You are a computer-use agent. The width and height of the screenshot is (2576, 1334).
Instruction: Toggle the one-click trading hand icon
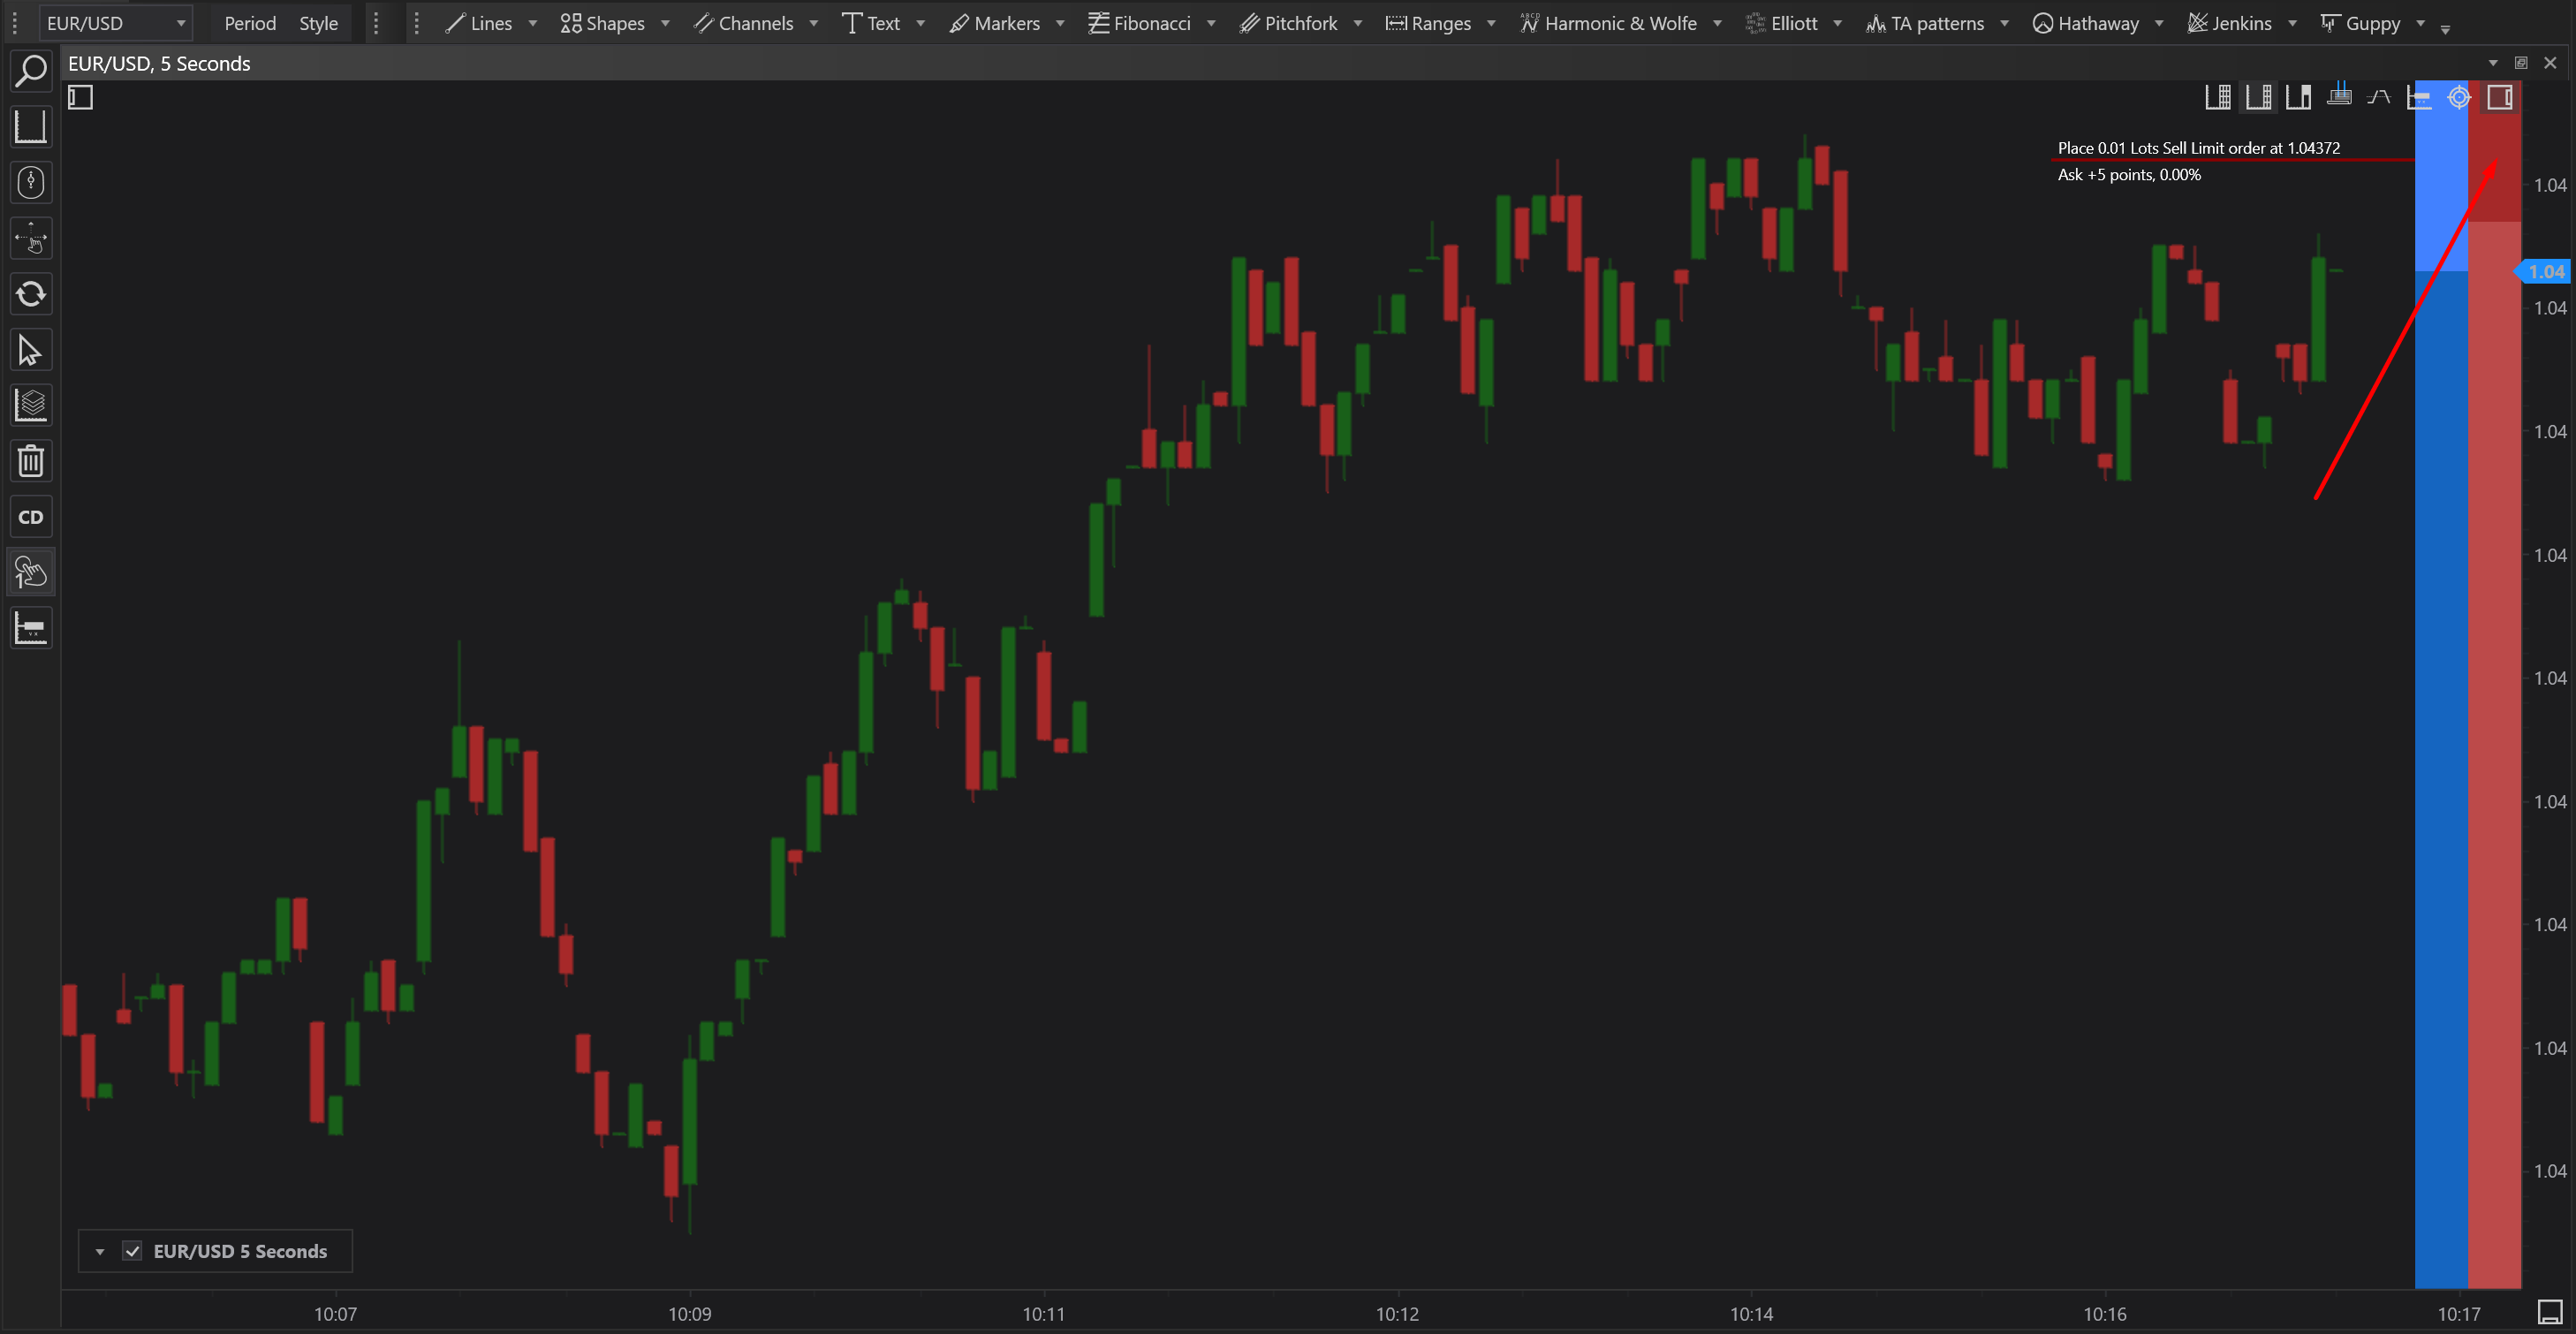31,573
